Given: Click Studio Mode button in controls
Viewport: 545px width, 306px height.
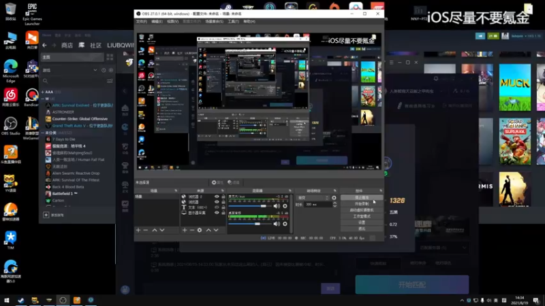Looking at the screenshot, I should (362, 216).
